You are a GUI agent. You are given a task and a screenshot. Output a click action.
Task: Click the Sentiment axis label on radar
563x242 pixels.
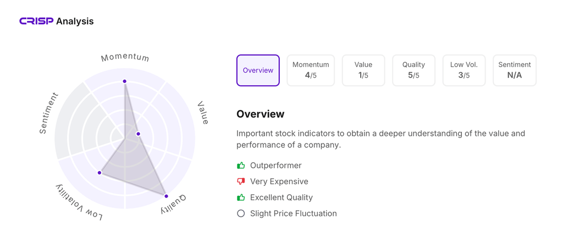48,113
